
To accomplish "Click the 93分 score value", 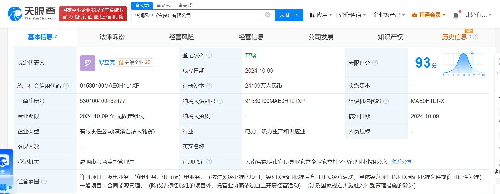I will pyautogui.click(x=426, y=63).
